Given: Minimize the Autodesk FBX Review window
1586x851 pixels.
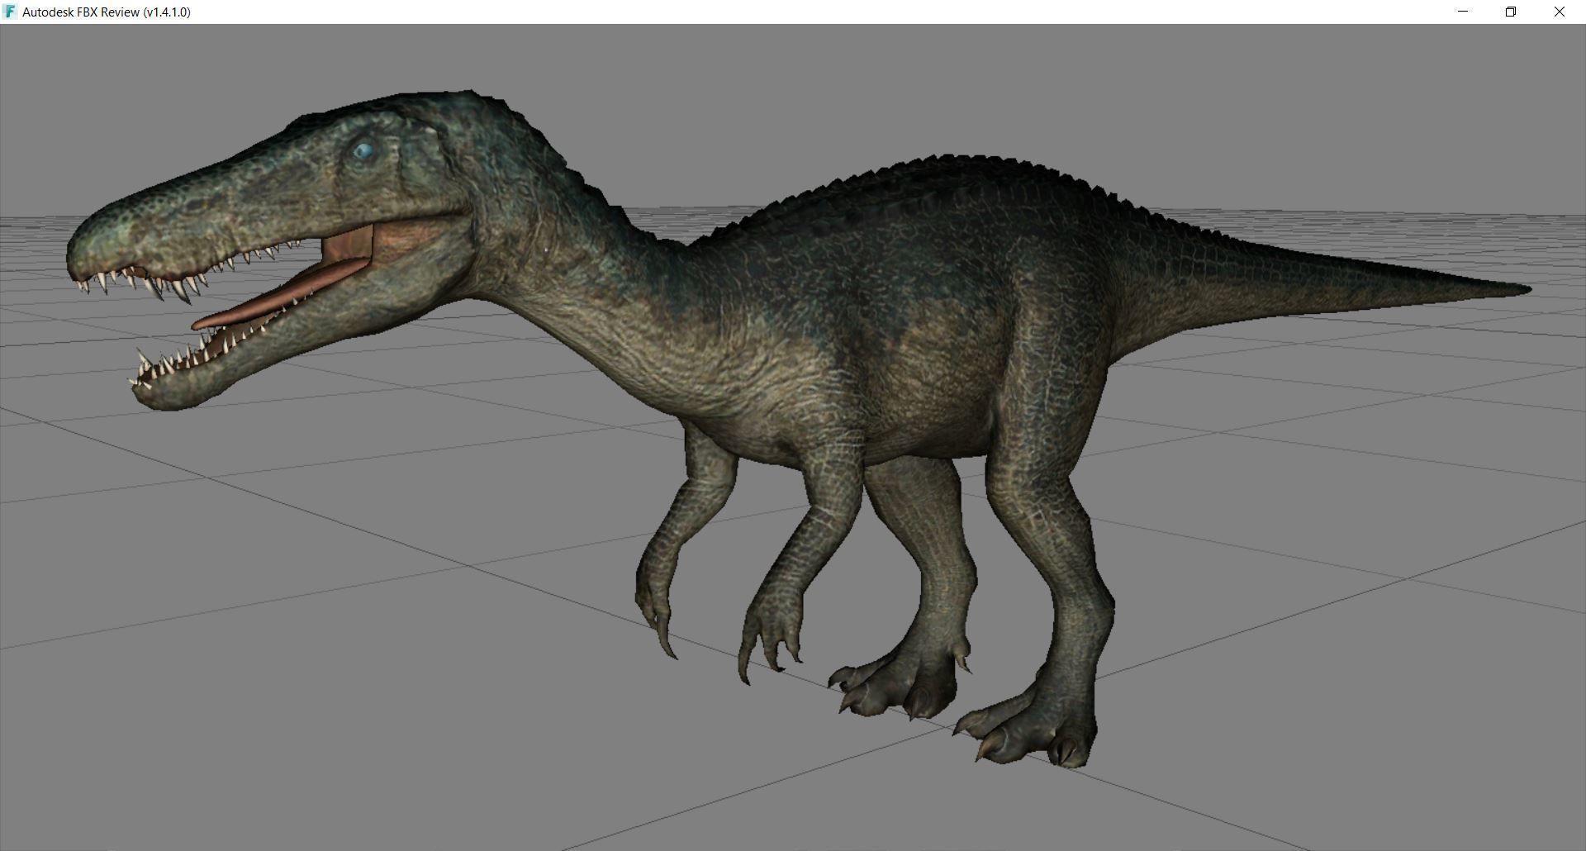Looking at the screenshot, I should pyautogui.click(x=1463, y=12).
